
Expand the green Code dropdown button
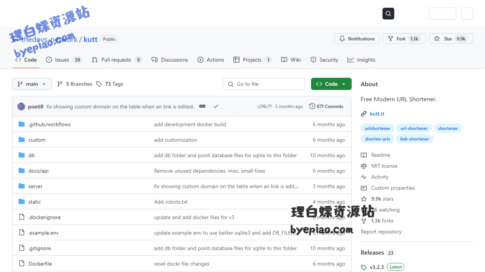coord(331,84)
